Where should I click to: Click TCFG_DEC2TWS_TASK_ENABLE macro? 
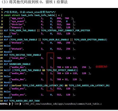point(25,55)
